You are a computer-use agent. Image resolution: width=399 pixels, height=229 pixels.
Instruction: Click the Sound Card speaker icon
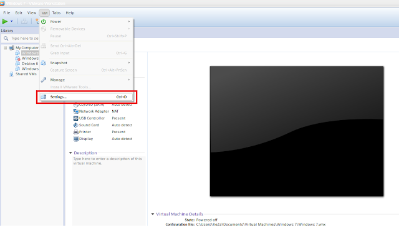75,125
